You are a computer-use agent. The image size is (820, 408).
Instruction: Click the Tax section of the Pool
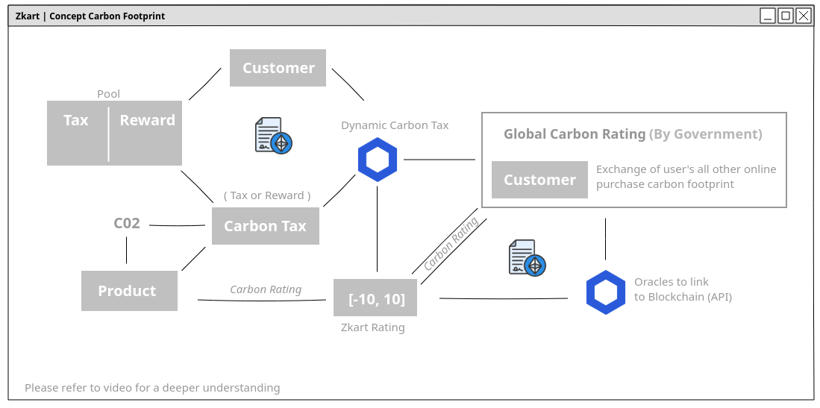[x=78, y=133]
